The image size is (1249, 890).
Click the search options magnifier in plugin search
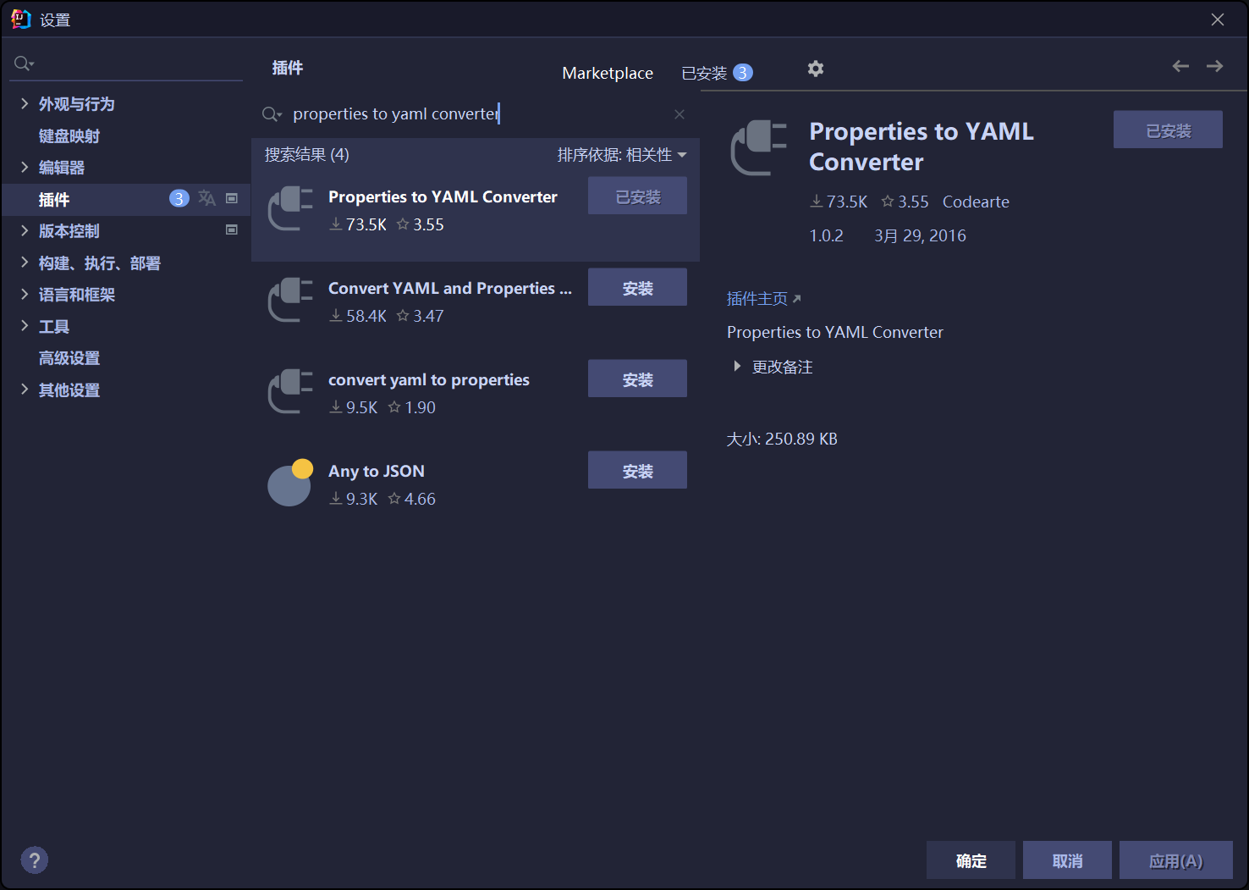[x=272, y=114]
